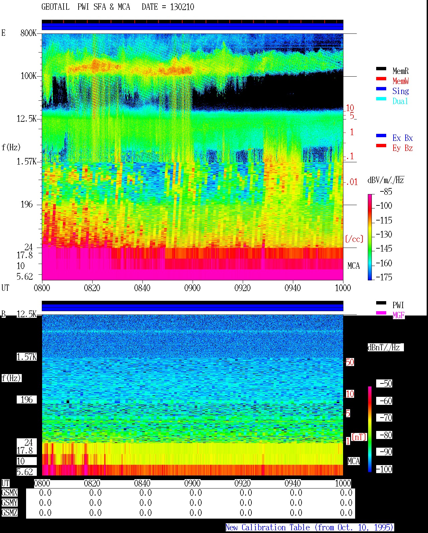428x533 pixels.
Task: Select the "Dual" legend label text
Action: [401, 101]
